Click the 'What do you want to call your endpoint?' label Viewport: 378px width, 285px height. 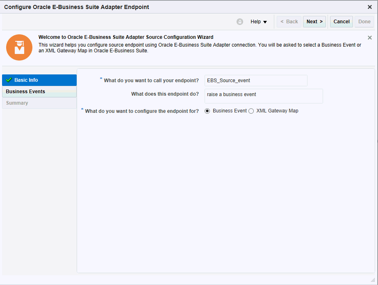(151, 81)
